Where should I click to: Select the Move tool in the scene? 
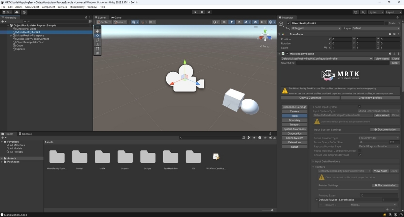tap(97, 35)
